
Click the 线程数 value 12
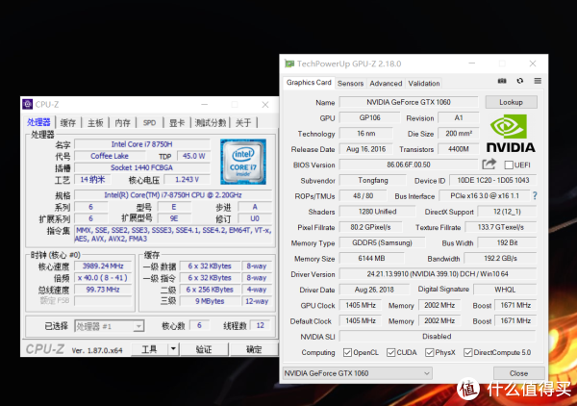tap(261, 325)
